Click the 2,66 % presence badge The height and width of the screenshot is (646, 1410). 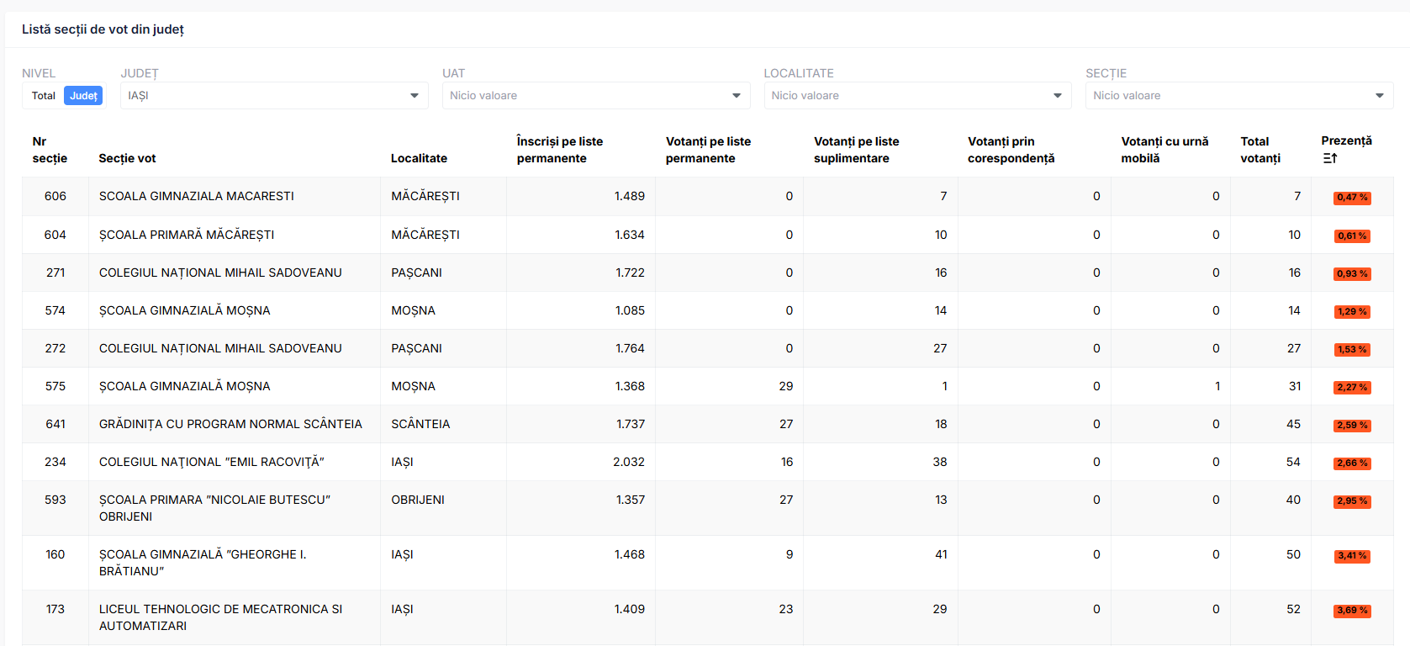point(1352,463)
